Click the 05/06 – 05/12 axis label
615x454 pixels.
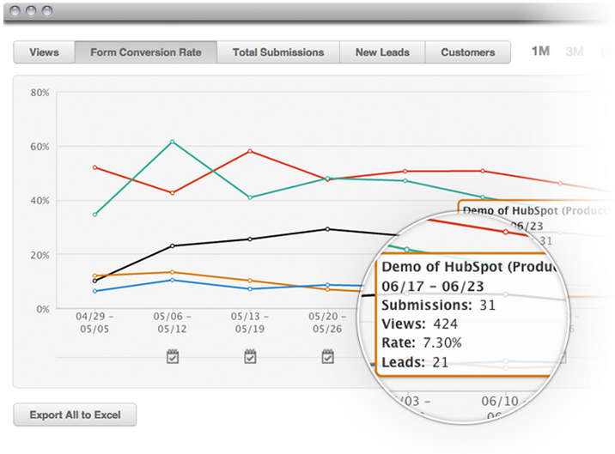point(172,323)
